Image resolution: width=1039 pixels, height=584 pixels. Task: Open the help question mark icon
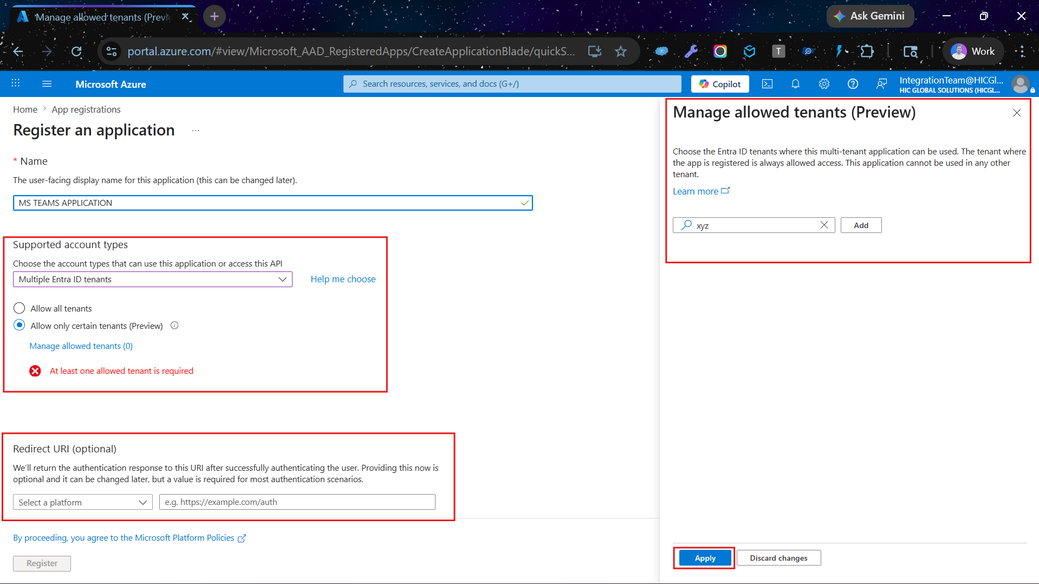coord(853,84)
